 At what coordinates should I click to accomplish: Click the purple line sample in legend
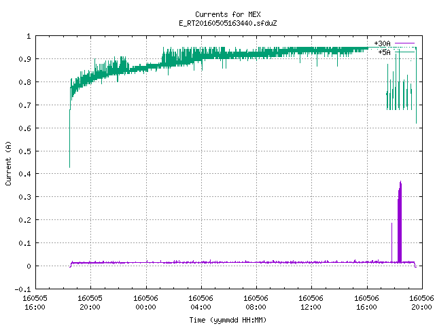pyautogui.click(x=404, y=43)
